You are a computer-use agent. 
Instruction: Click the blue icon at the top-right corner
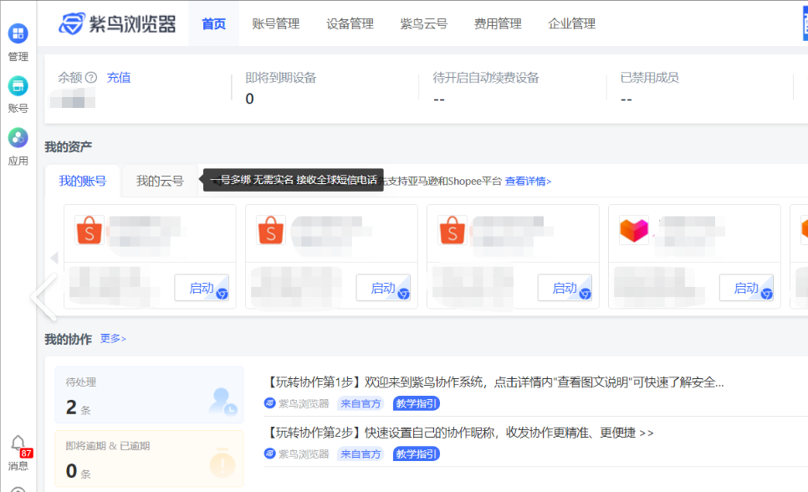click(x=804, y=23)
